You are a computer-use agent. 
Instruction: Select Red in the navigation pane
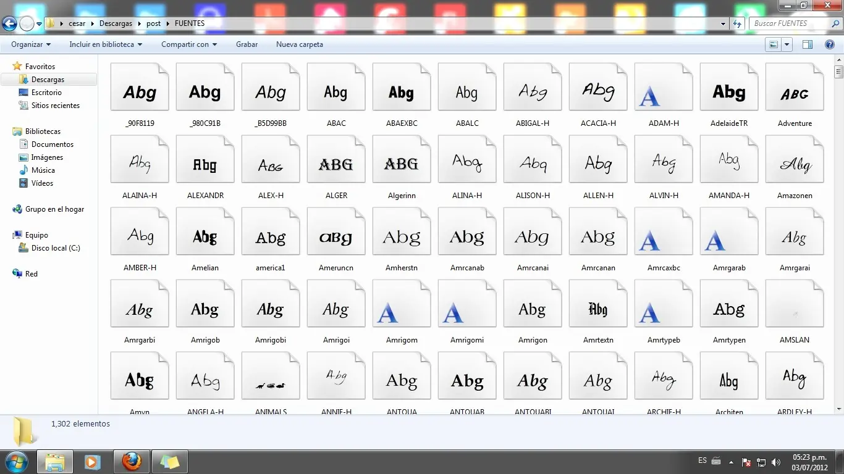click(32, 274)
